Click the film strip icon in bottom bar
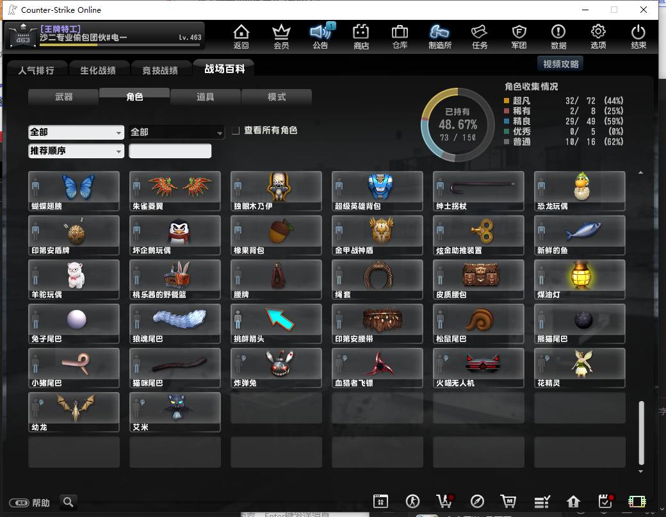The image size is (666, 517). pyautogui.click(x=637, y=502)
